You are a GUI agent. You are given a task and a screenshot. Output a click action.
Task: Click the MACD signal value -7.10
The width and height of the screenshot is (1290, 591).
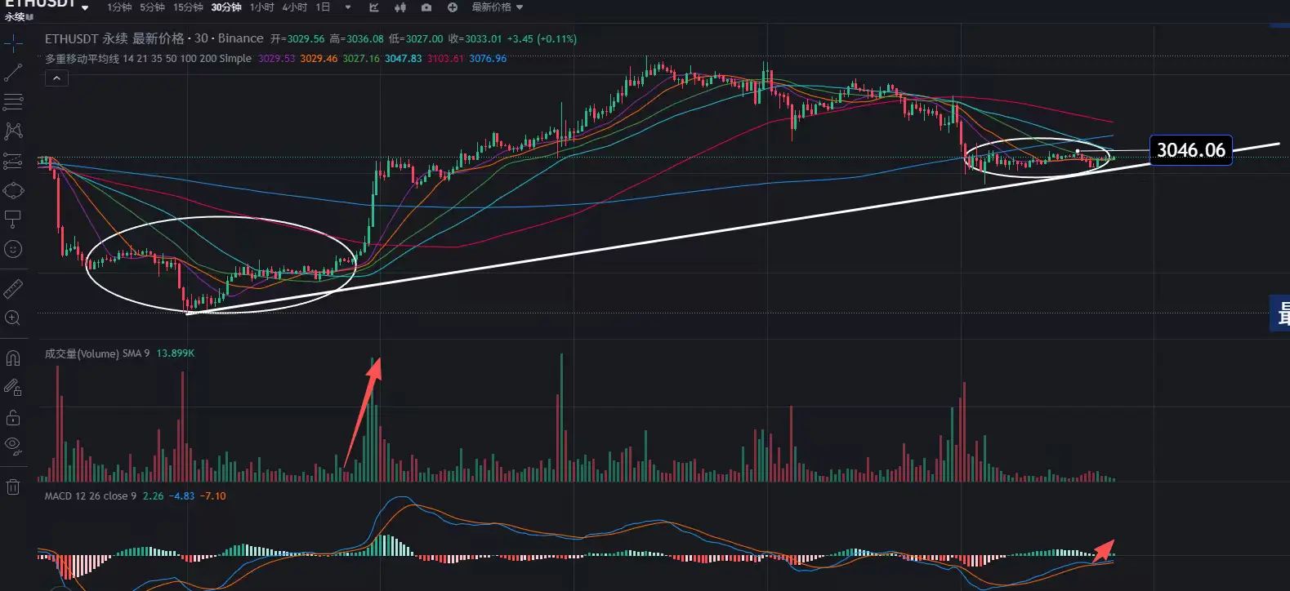coord(213,495)
